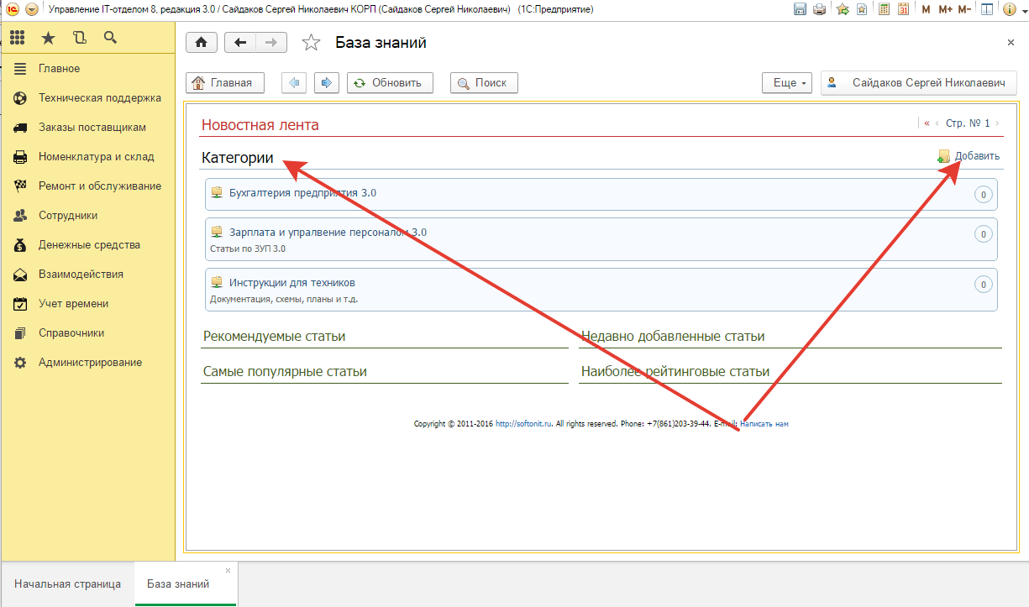Screen dimensions: 1029x607
Task: Click the Рекомендуемые статьи heading
Action: [275, 337]
